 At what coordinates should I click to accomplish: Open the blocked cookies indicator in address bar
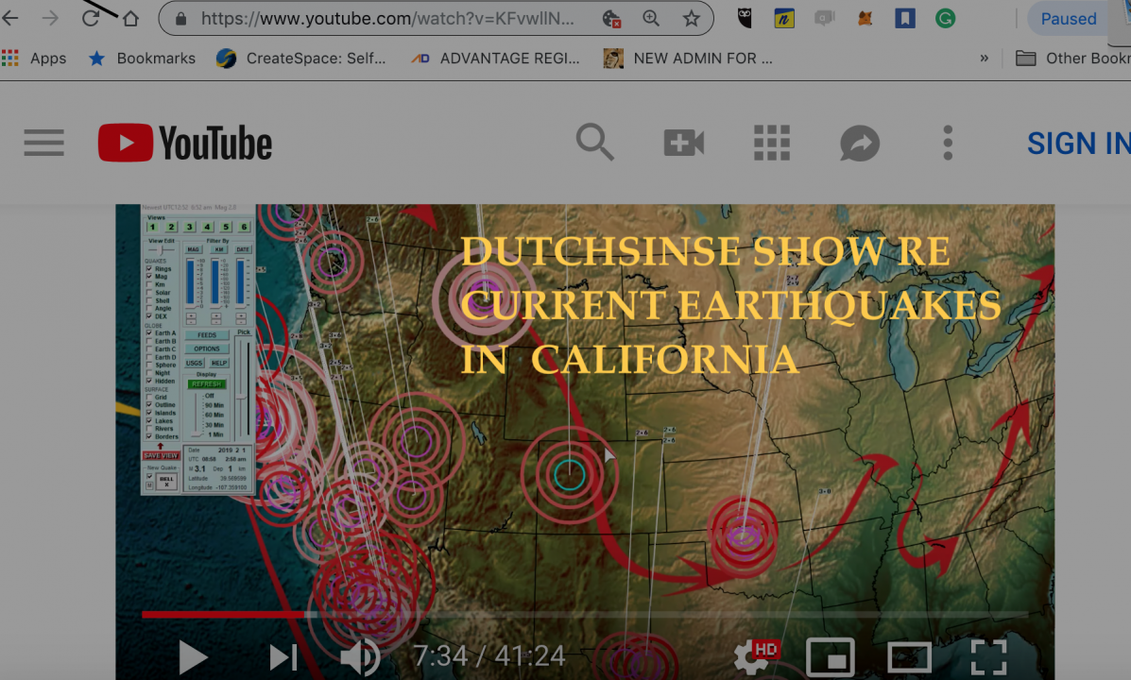(x=611, y=19)
